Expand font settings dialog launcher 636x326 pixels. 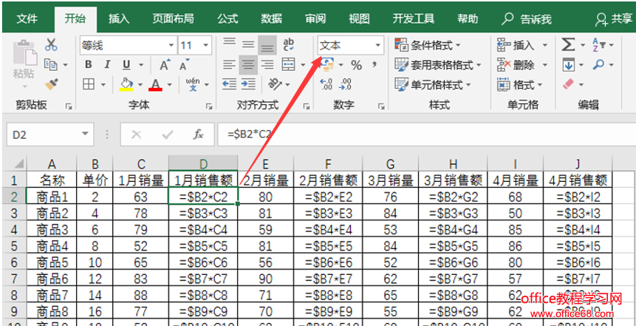pos(209,106)
